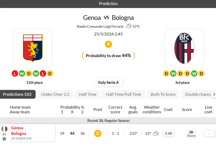Screen dimensions: 216x150
Task: Click the Bologna BFC 1909 crest
Action: [184, 48]
